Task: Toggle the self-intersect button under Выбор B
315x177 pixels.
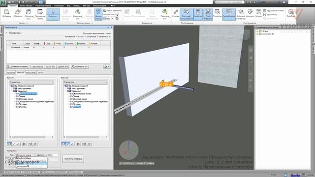Action: tap(78, 144)
